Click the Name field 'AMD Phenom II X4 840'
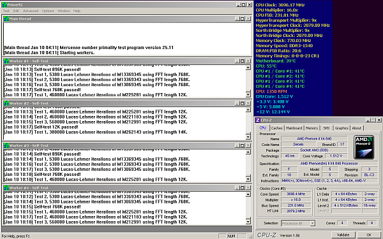Screen dimensions: 383x239 click(x=314, y=138)
